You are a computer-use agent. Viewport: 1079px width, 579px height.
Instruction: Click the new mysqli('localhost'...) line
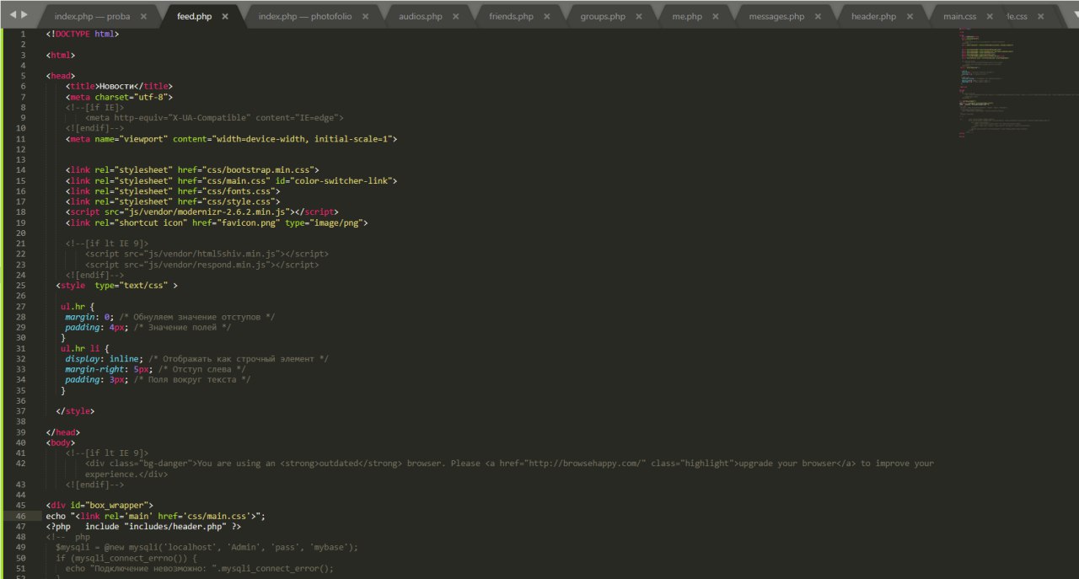click(x=207, y=549)
